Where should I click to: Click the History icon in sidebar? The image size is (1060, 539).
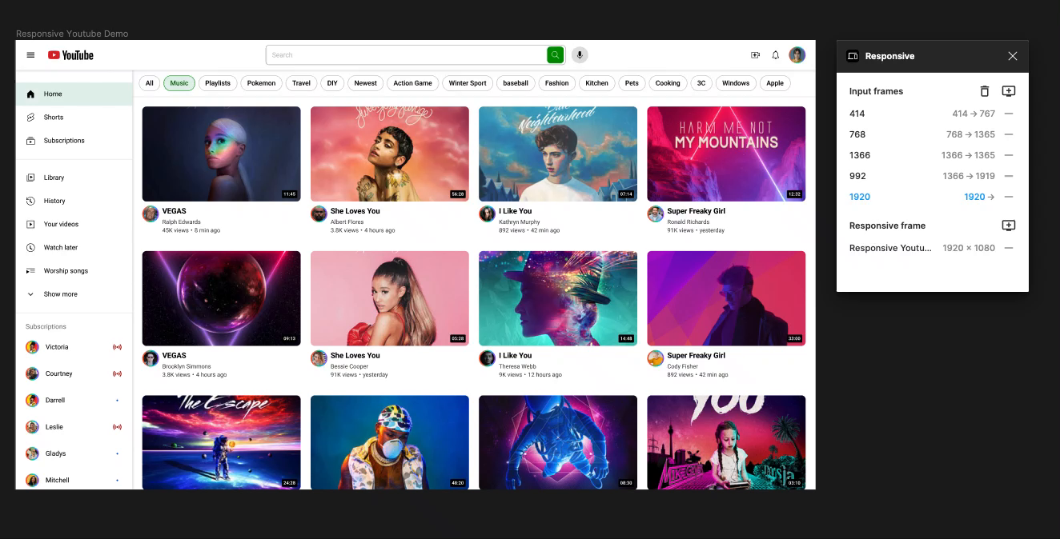coord(30,201)
